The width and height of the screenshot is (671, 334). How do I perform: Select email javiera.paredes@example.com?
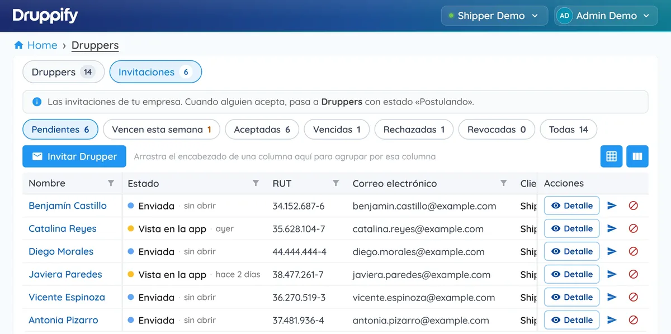(x=422, y=274)
